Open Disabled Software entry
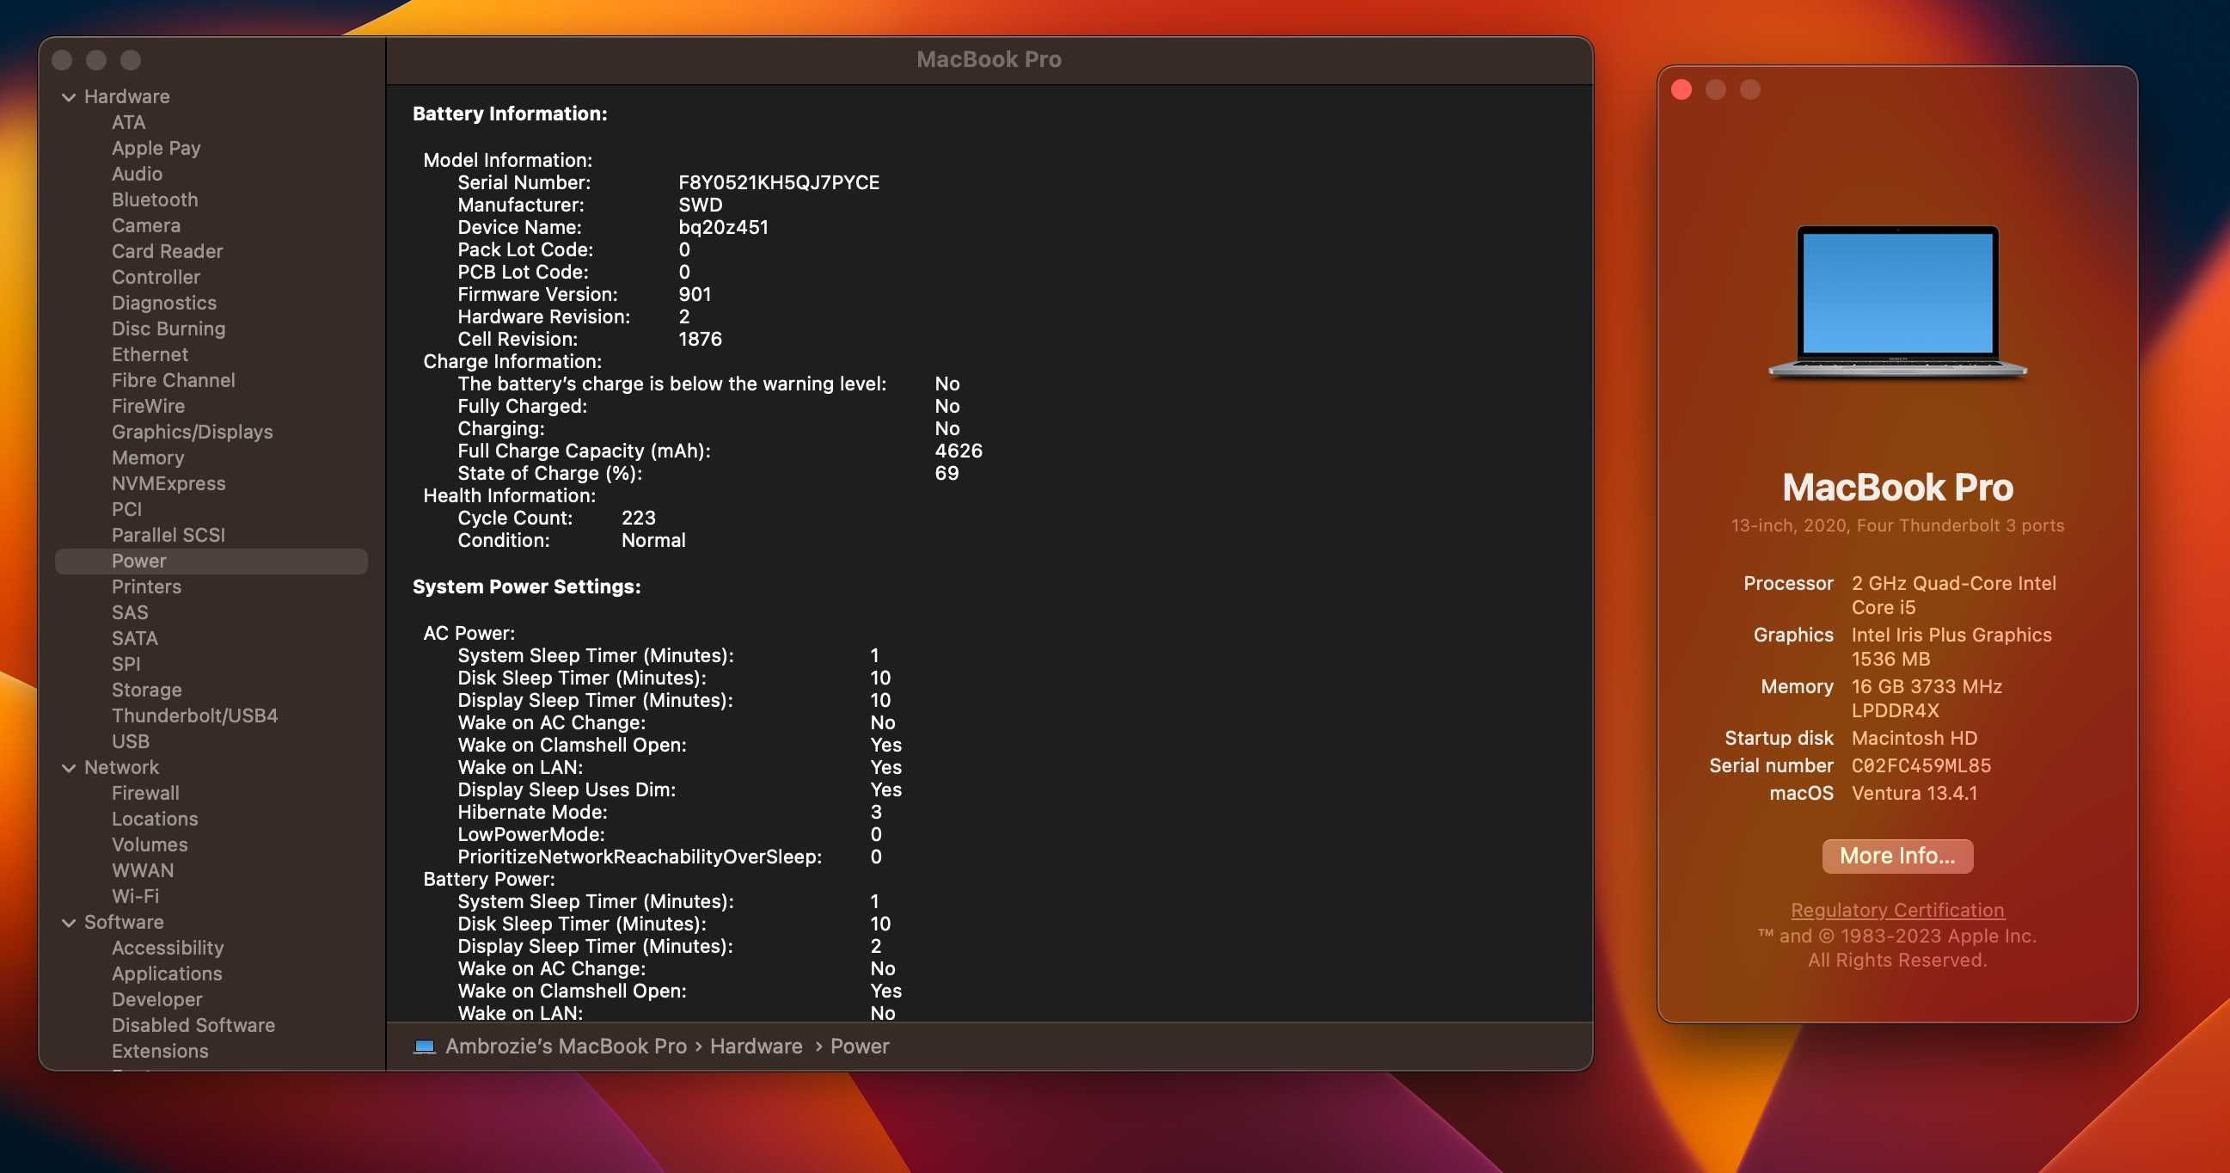Image resolution: width=2230 pixels, height=1173 pixels. 194,1026
